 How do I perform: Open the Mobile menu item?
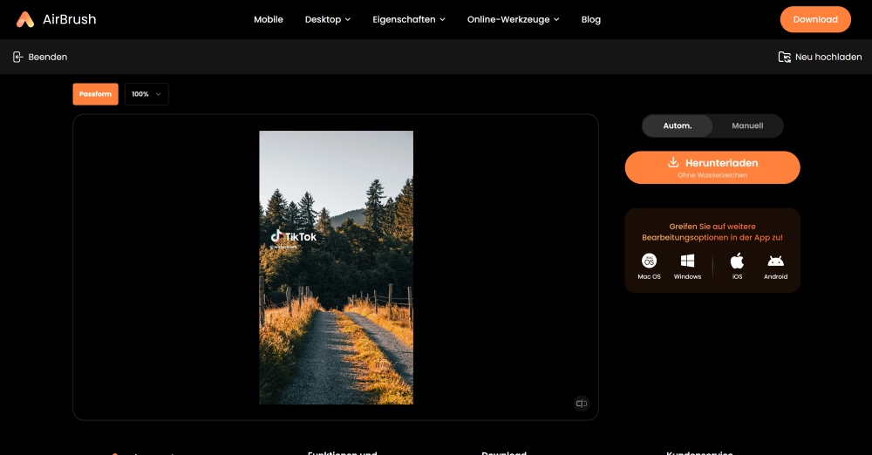click(269, 19)
